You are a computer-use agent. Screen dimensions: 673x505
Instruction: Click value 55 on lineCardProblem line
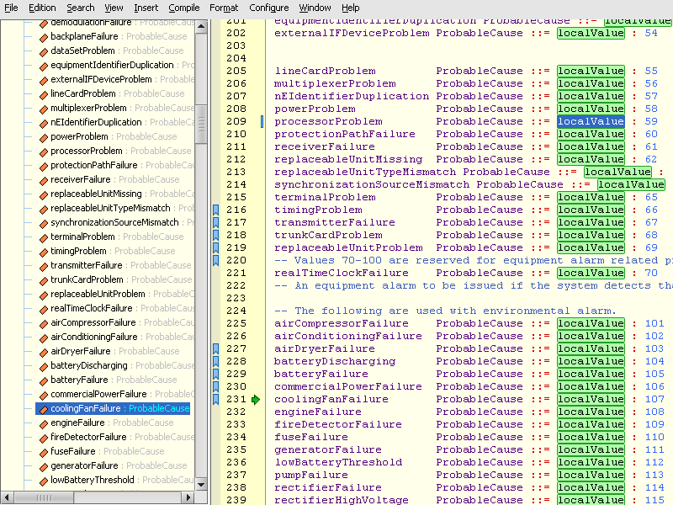[651, 71]
